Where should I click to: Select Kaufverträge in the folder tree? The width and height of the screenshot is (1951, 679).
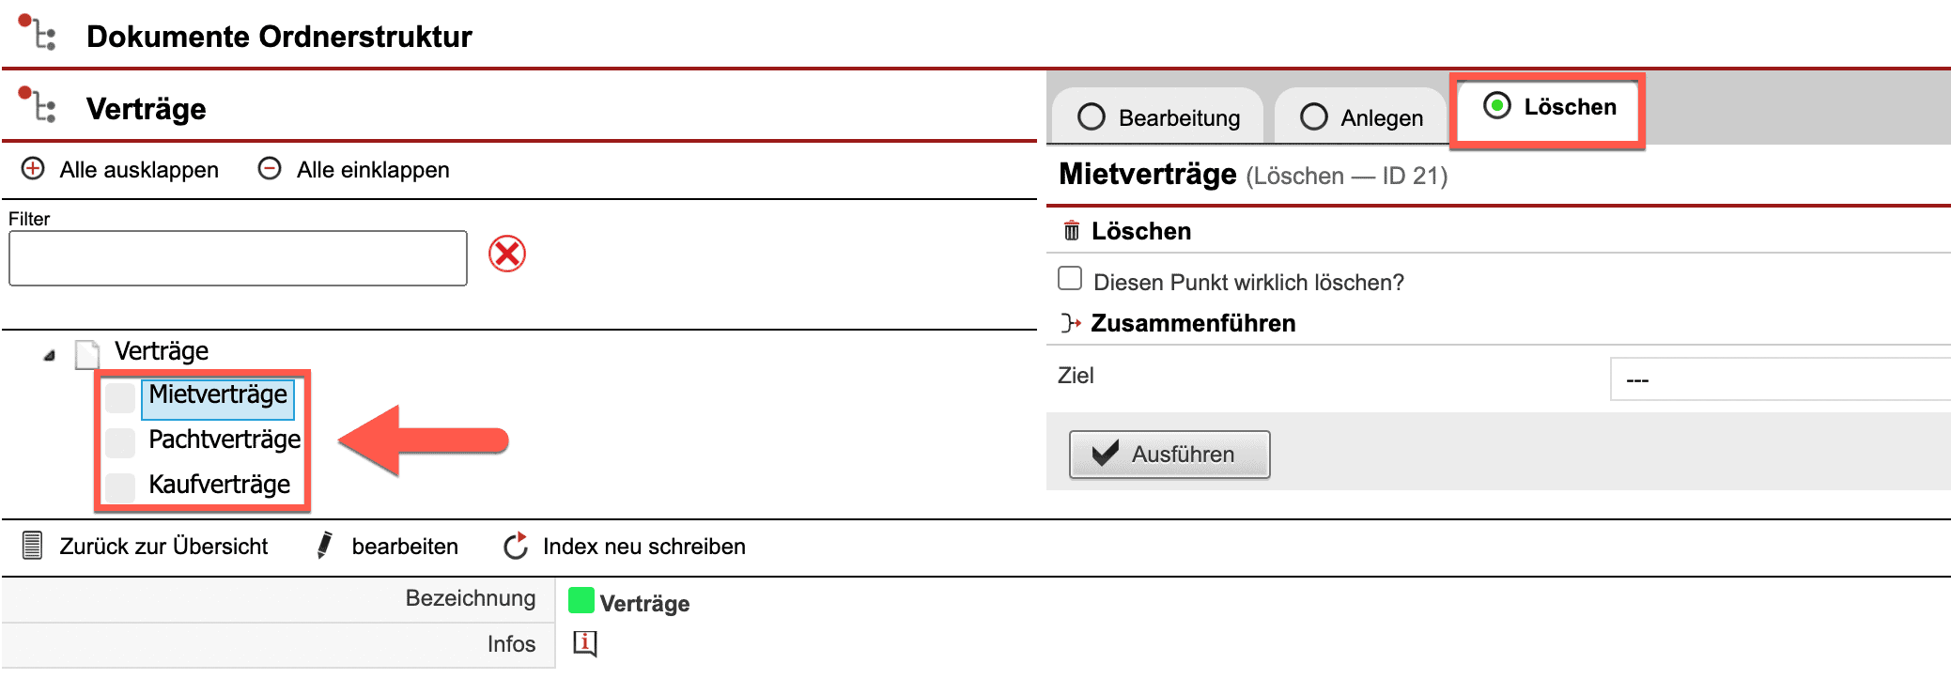[x=219, y=485]
